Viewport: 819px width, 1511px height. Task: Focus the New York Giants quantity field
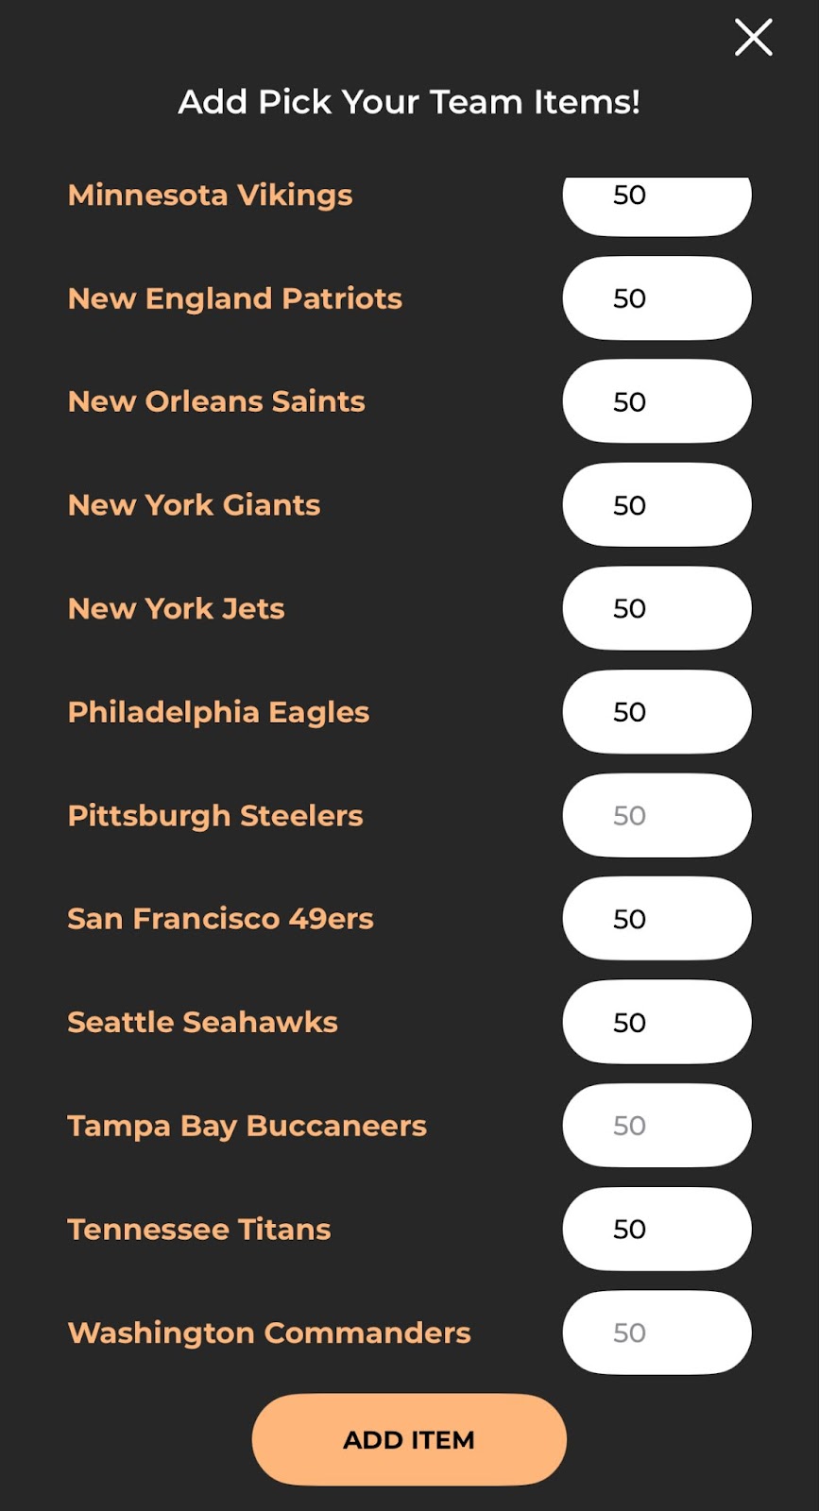point(657,505)
